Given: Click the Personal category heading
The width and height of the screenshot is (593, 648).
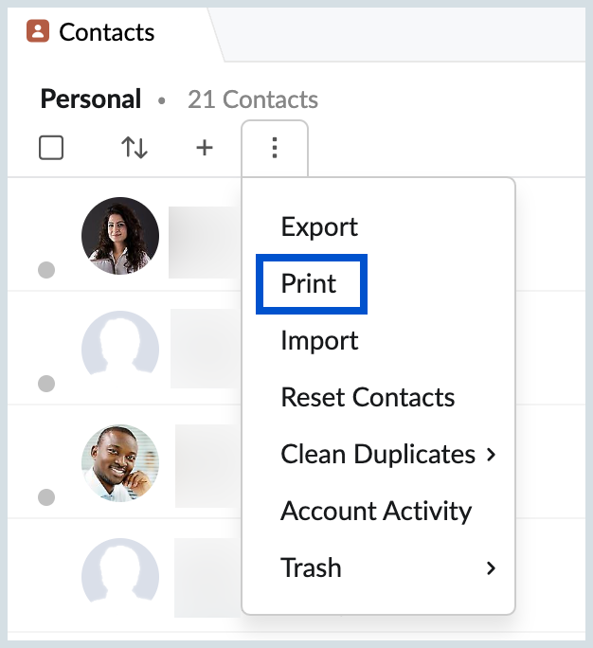Looking at the screenshot, I should [91, 99].
